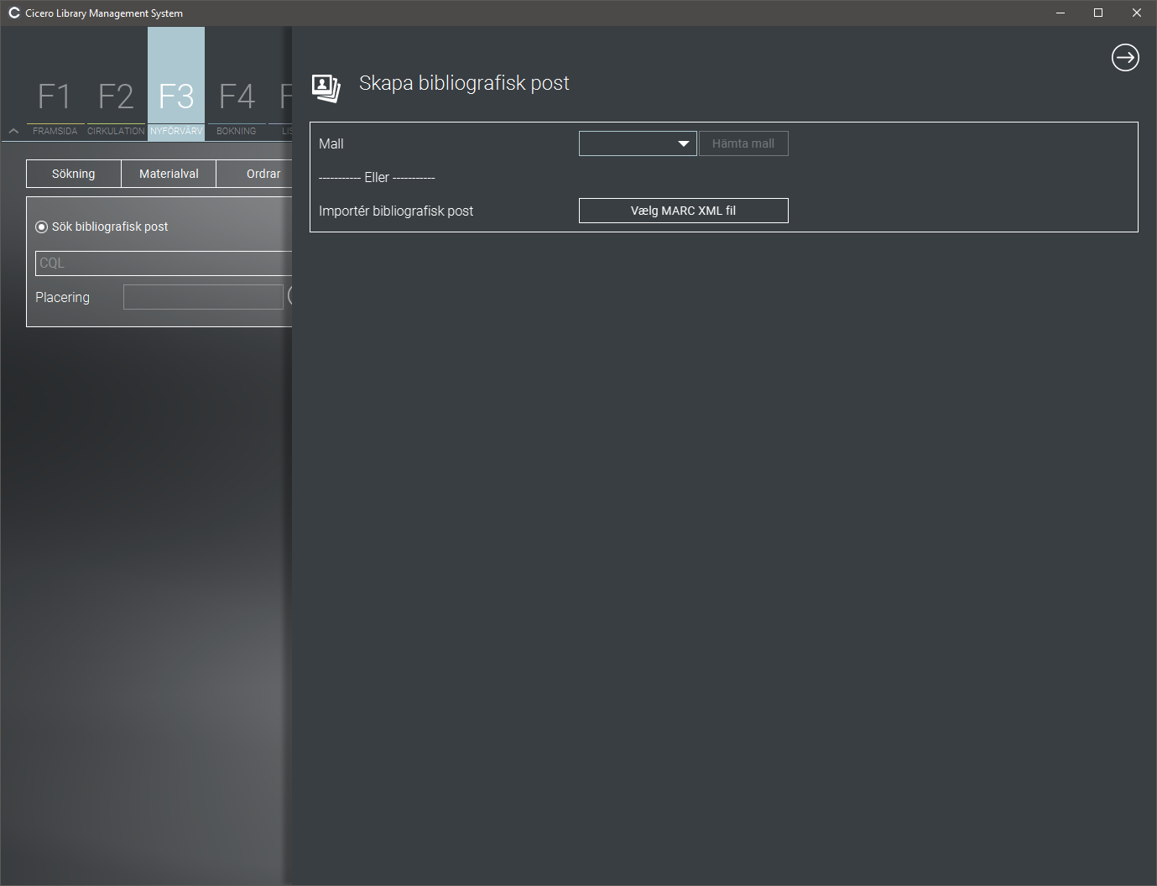Image resolution: width=1157 pixels, height=886 pixels.
Task: Select Sök bibliografisk post radio button
Action: pyautogui.click(x=41, y=227)
